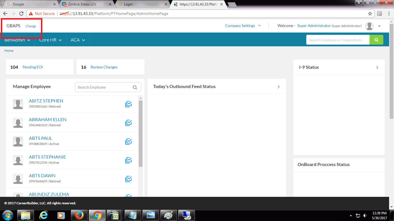This screenshot has width=394, height=221.
Task: Open checklist icon for ABRAHAM ELLEN
Action: [x=128, y=123]
